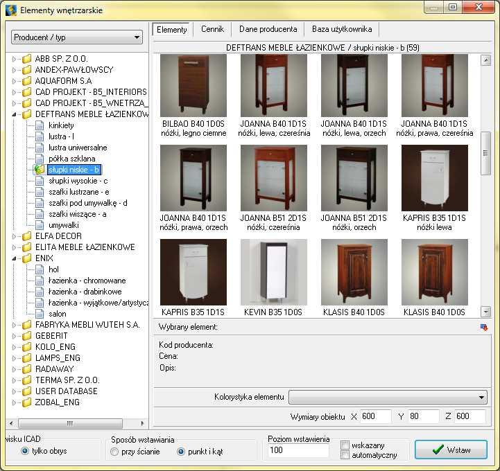This screenshot has width=500, height=471.
Task: Click the tree scroll right arrow
Action: [x=142, y=423]
